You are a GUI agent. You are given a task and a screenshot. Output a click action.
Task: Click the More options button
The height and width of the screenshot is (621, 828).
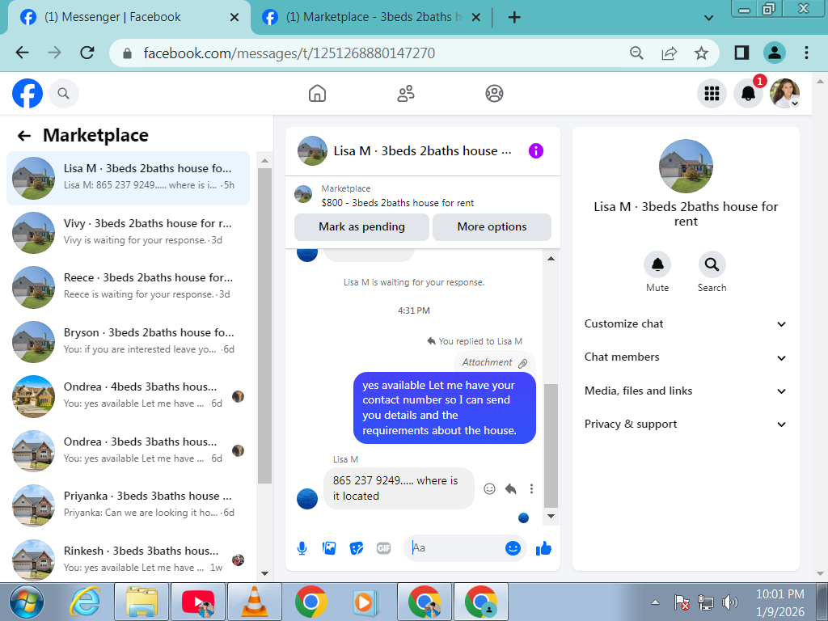[x=492, y=227]
